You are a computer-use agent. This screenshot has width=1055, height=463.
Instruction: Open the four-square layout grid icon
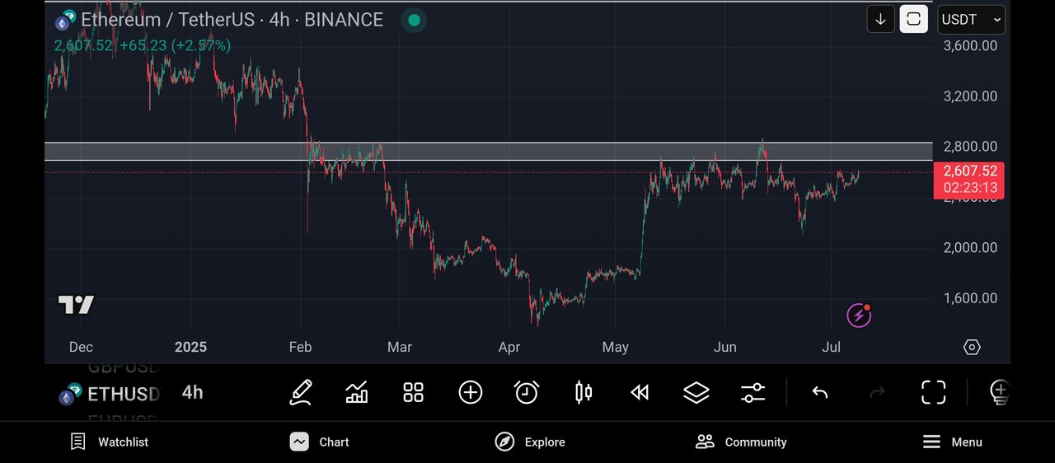pos(413,392)
